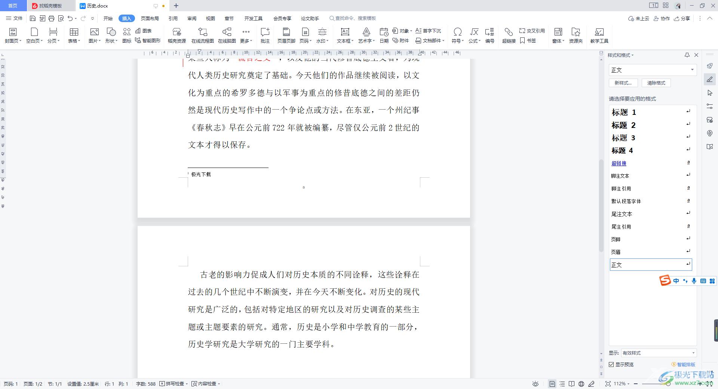Click the 新样式... button
The image size is (718, 389).
click(x=623, y=83)
